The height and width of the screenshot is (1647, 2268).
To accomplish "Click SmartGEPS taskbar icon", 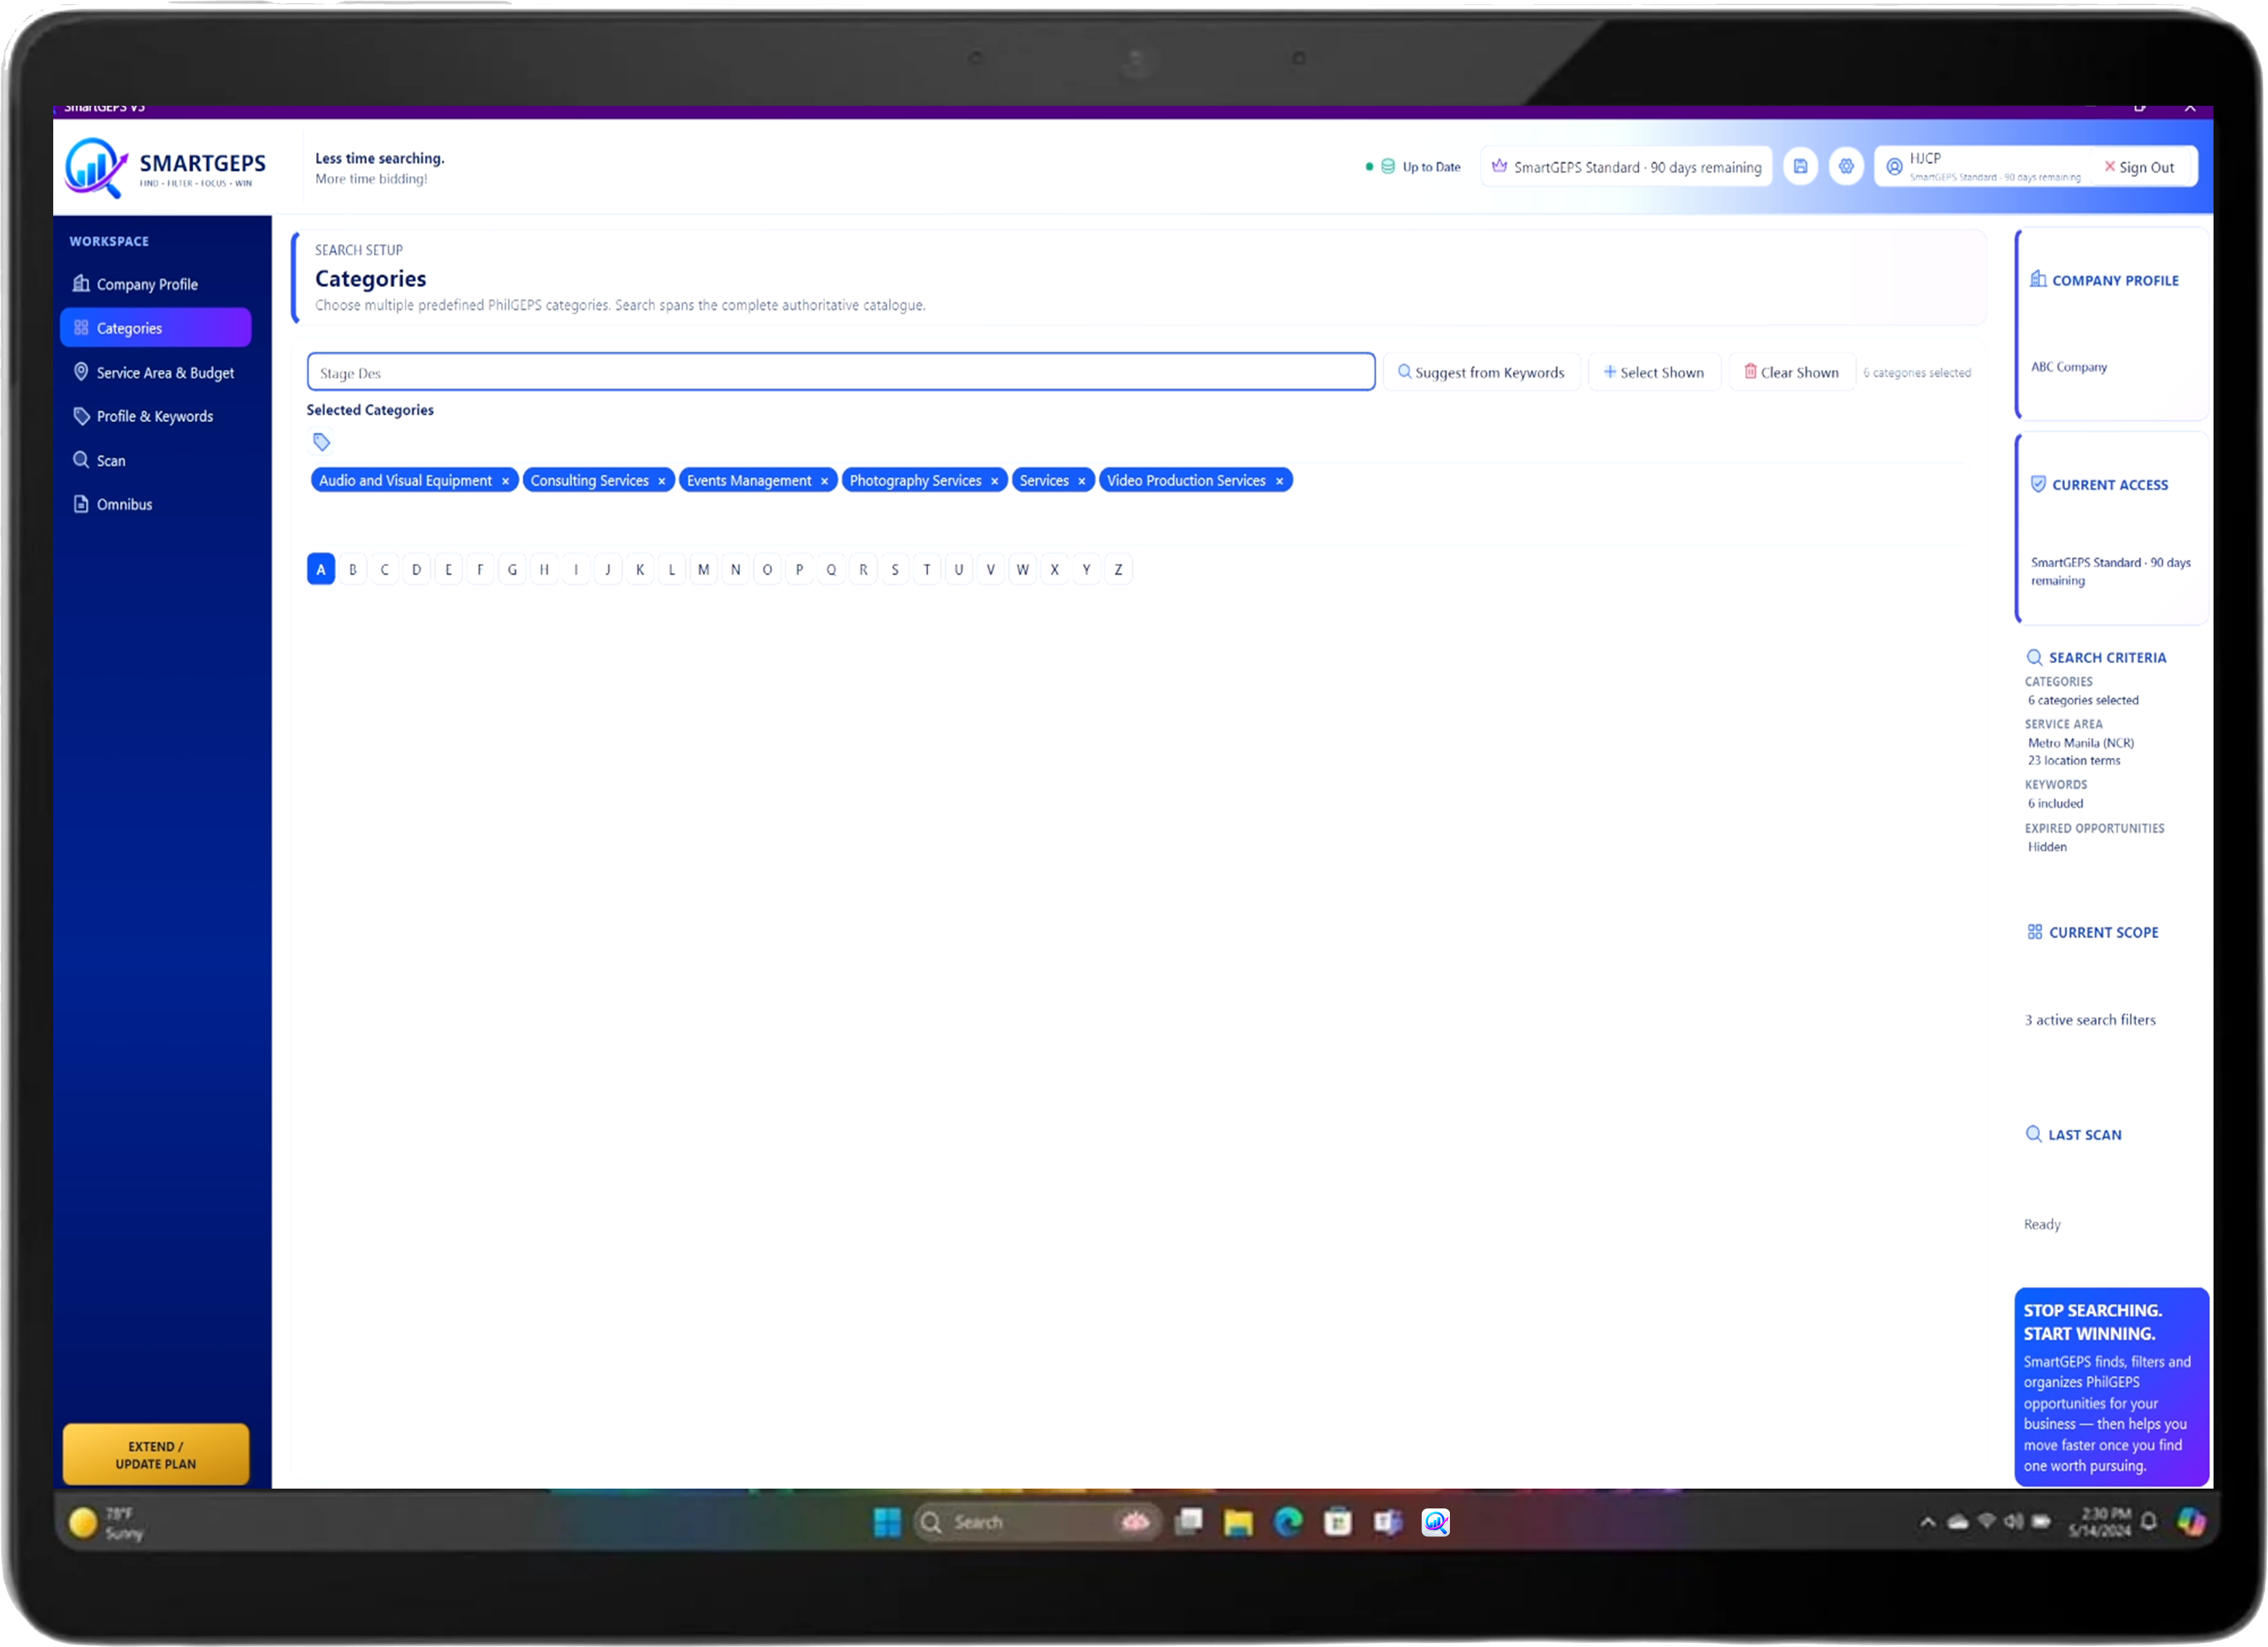I will coord(1436,1523).
